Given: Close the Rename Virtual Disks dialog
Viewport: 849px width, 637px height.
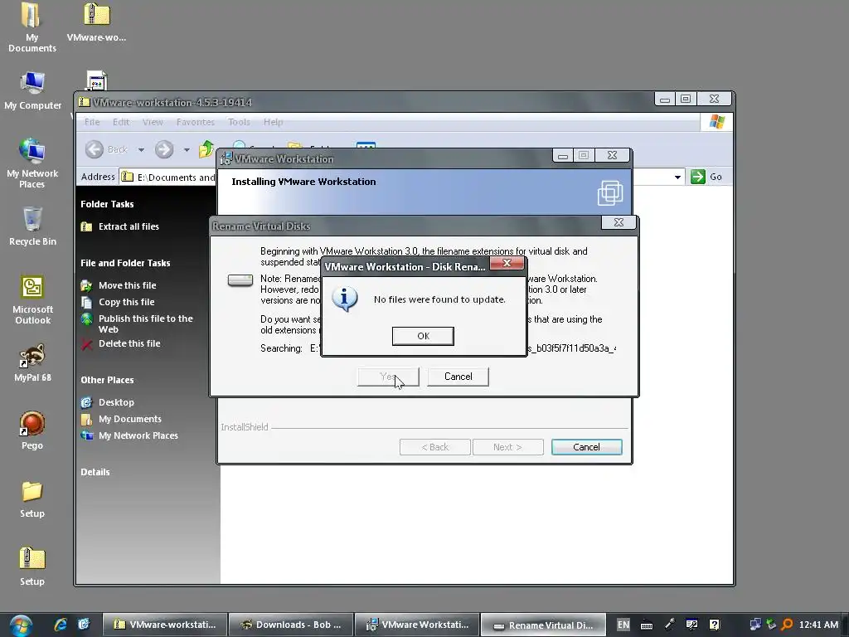Looking at the screenshot, I should pos(619,222).
